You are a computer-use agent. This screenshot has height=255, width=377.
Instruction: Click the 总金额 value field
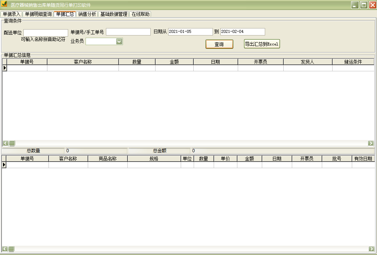(283, 151)
